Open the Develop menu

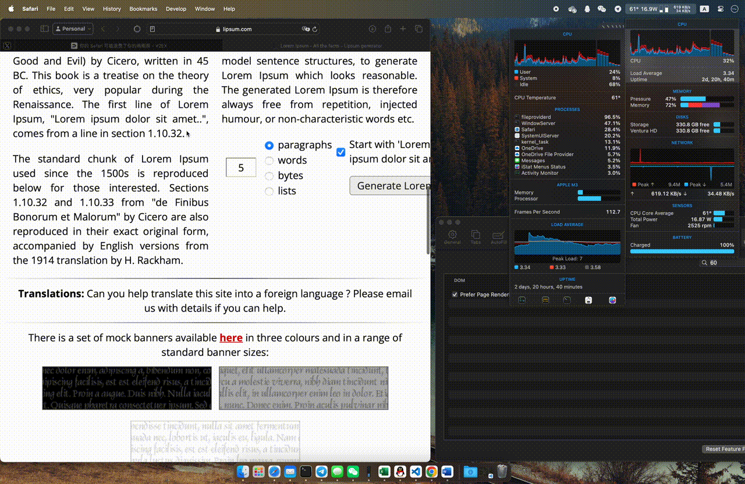pyautogui.click(x=176, y=9)
